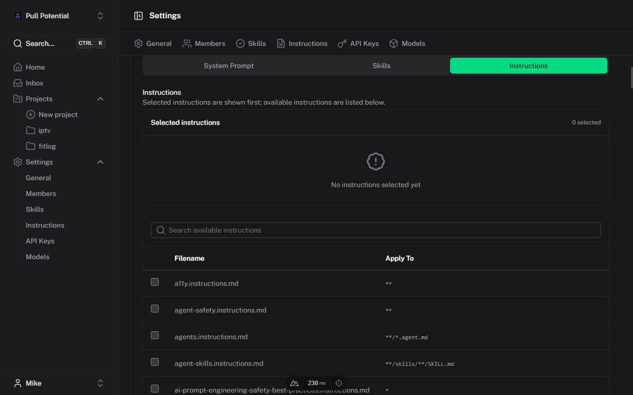Open the Pull Potential workspace switcher chevron
633x395 pixels.
coord(100,16)
